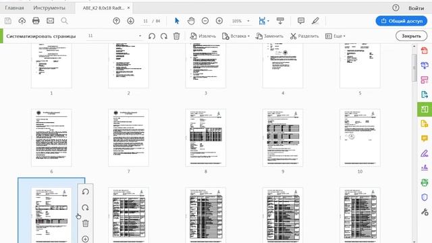Open the Comment sidebar tool
The height and width of the screenshot is (243, 432).
coord(425,138)
